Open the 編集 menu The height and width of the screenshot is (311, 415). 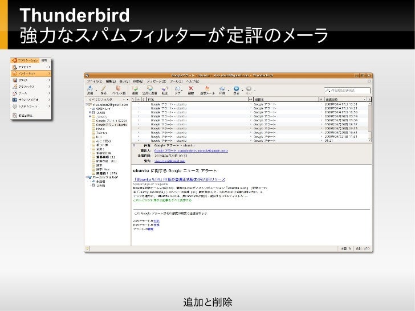tap(111, 81)
